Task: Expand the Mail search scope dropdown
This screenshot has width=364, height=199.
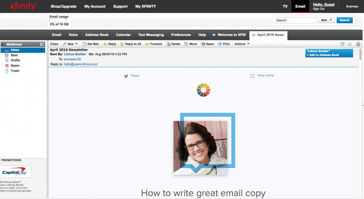Action: click(327, 20)
